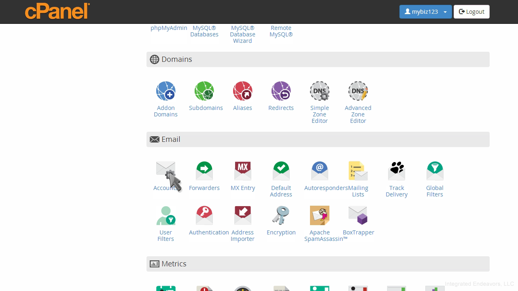Open the Addon Domains icon
This screenshot has width=518, height=291.
point(166,91)
